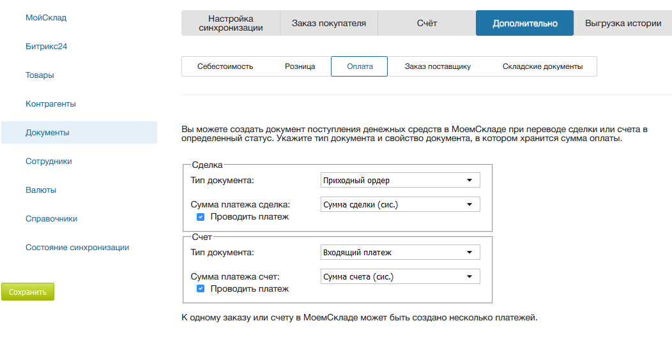Open 'МойСклад' in sidebar
The image size is (672, 351).
[x=46, y=17]
